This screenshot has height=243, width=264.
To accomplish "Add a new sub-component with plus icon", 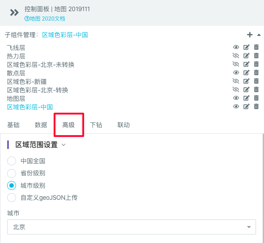I will point(250,35).
